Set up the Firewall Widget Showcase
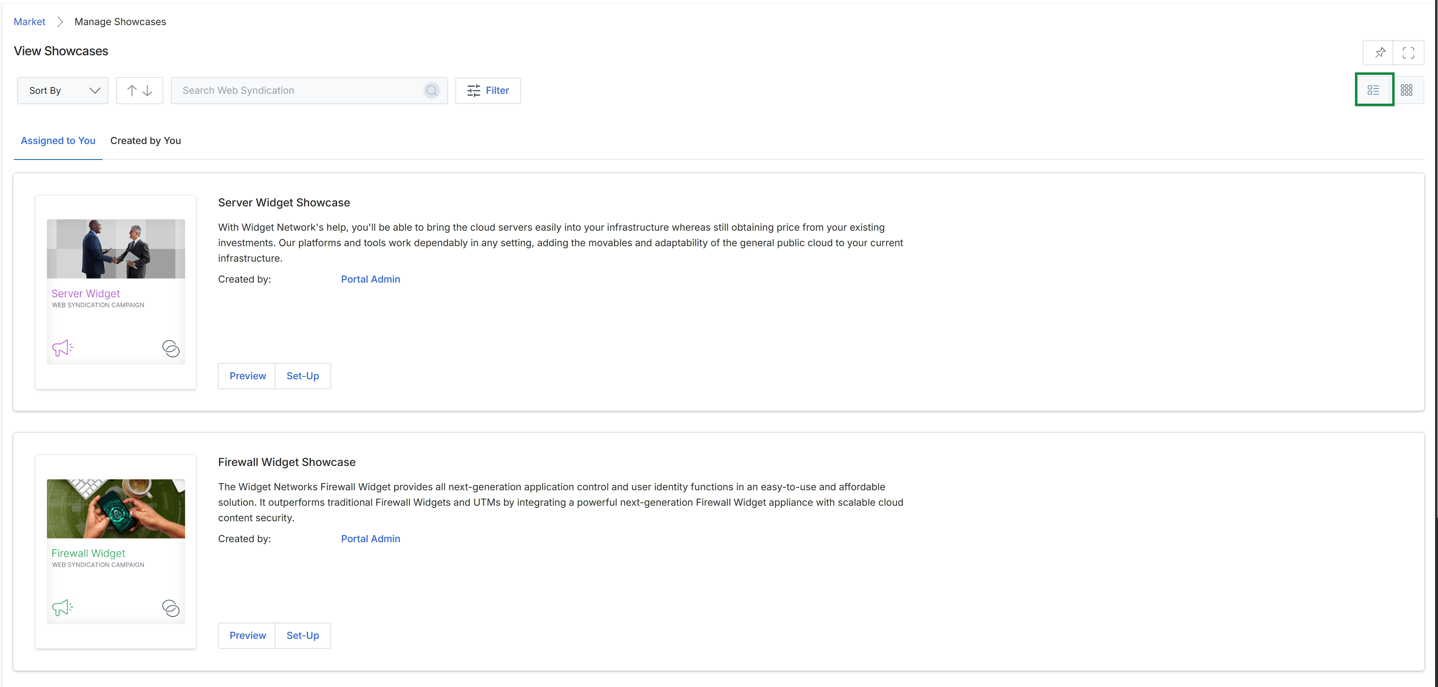This screenshot has width=1438, height=687. click(x=303, y=636)
